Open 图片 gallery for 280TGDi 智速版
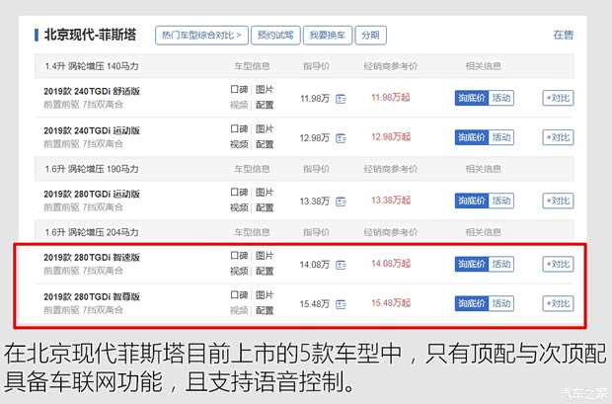 point(265,257)
